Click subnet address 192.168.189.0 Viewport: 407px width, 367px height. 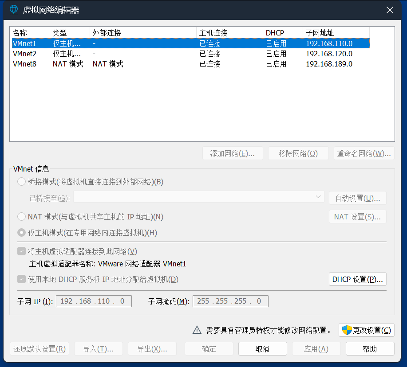click(329, 64)
